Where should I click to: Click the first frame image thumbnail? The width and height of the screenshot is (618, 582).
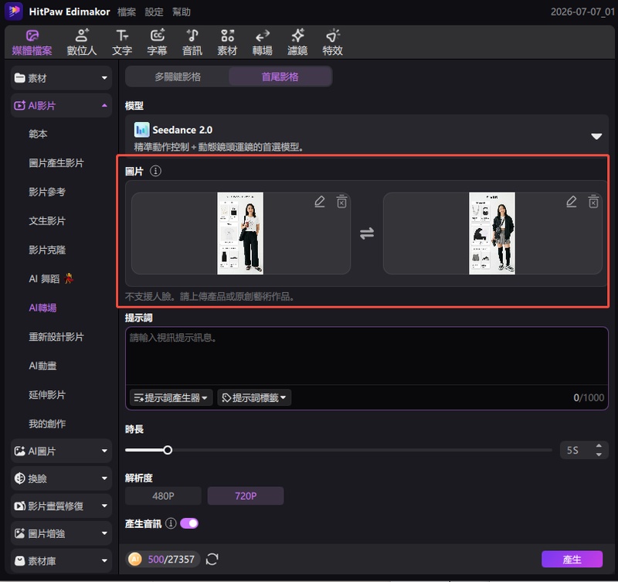pyautogui.click(x=240, y=233)
